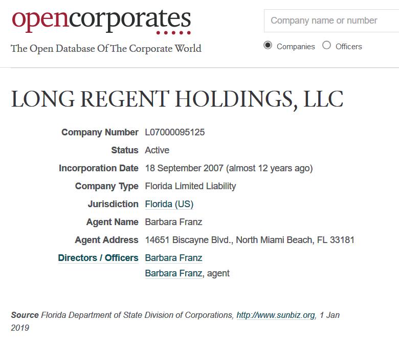The width and height of the screenshot is (399, 342).
Task: Click the Active status value
Action: coord(157,150)
